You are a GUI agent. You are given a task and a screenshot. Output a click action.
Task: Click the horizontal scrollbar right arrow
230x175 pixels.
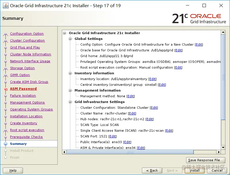click(219, 152)
